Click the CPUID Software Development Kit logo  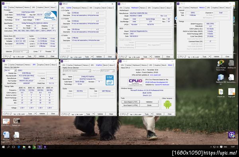pos(135,82)
